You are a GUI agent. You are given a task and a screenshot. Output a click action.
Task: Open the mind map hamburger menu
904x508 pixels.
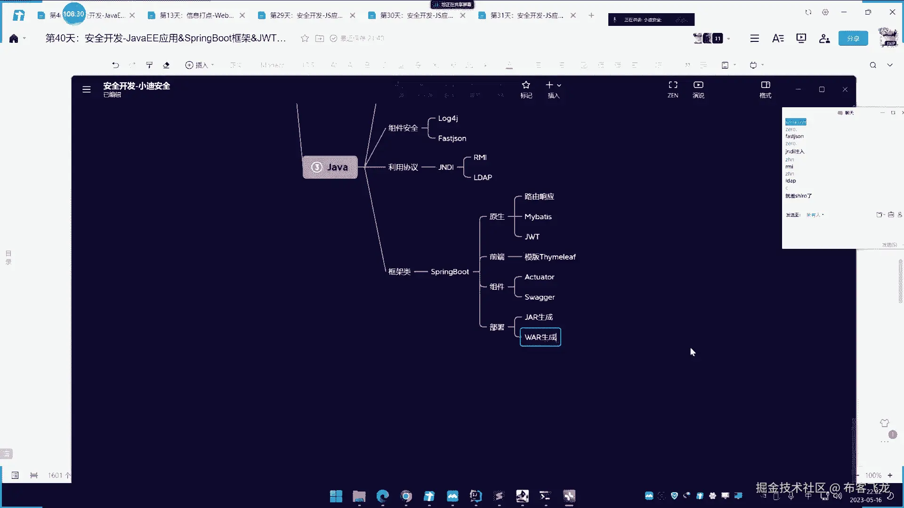pos(87,89)
